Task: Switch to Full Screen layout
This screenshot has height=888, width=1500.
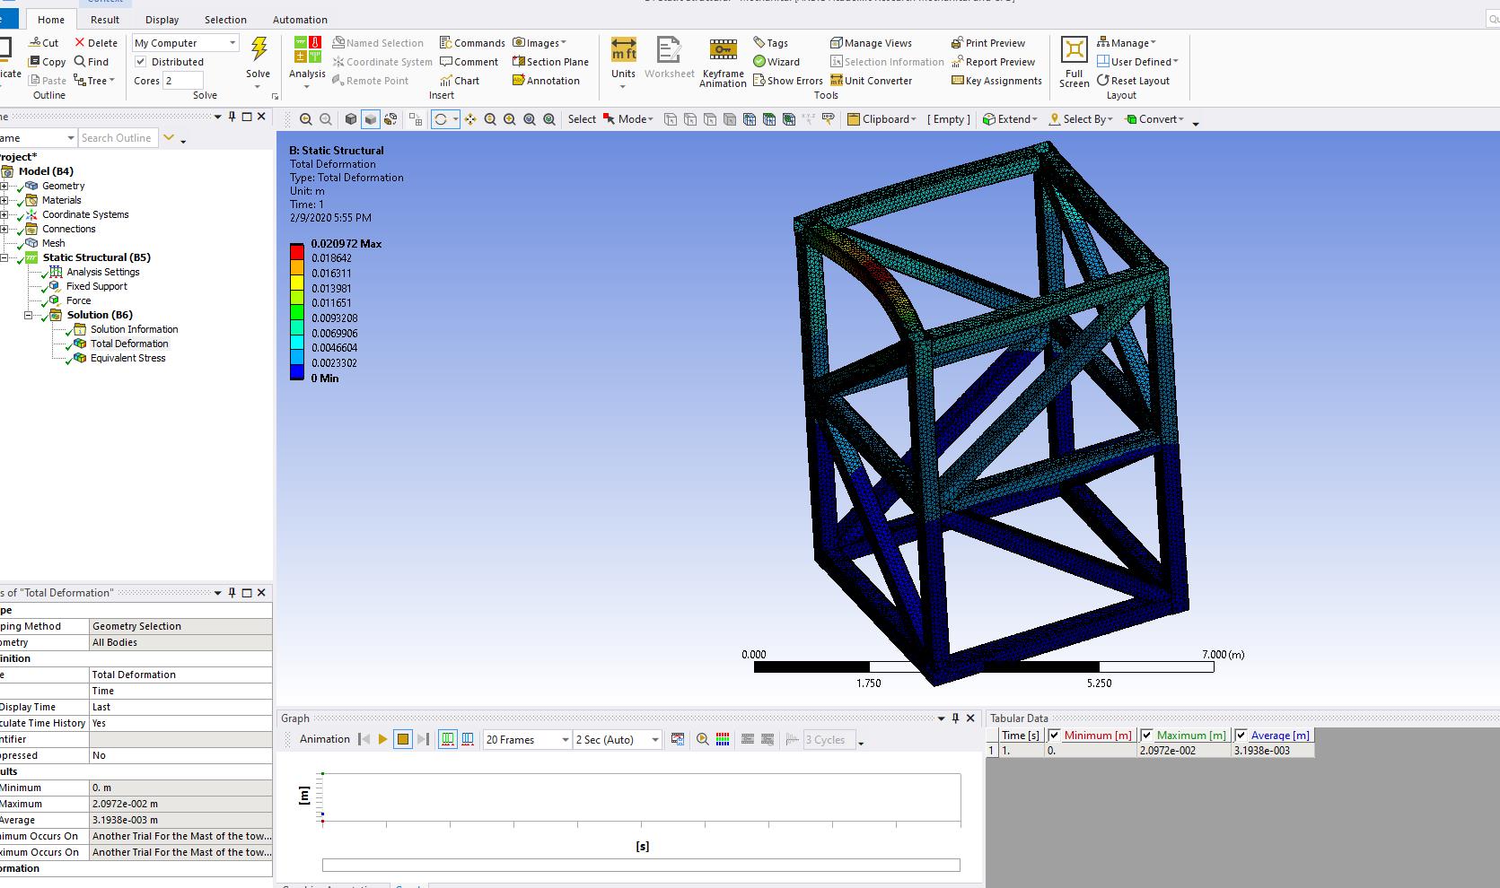Action: coord(1074,62)
